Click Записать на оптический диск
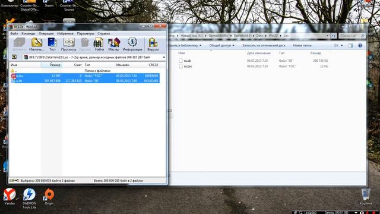 264,45
